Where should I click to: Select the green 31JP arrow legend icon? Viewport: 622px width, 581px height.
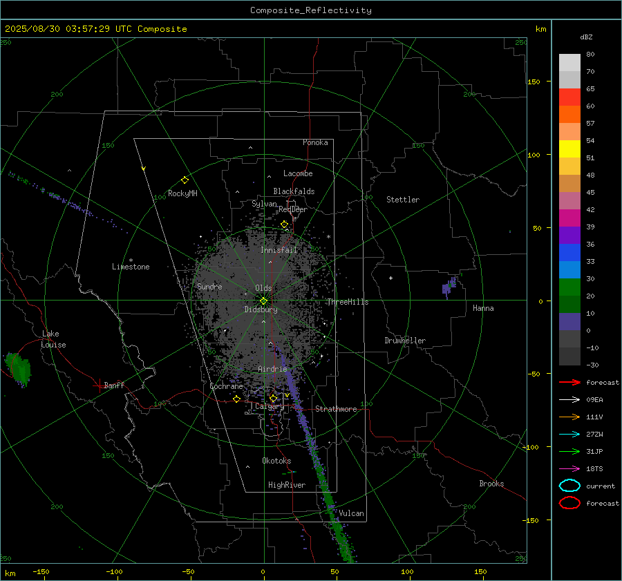click(x=569, y=451)
